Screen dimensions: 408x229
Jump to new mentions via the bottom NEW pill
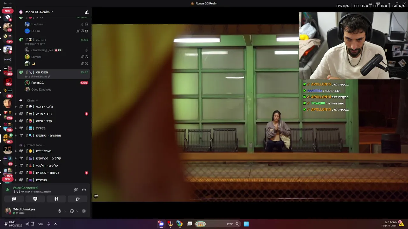point(8,179)
